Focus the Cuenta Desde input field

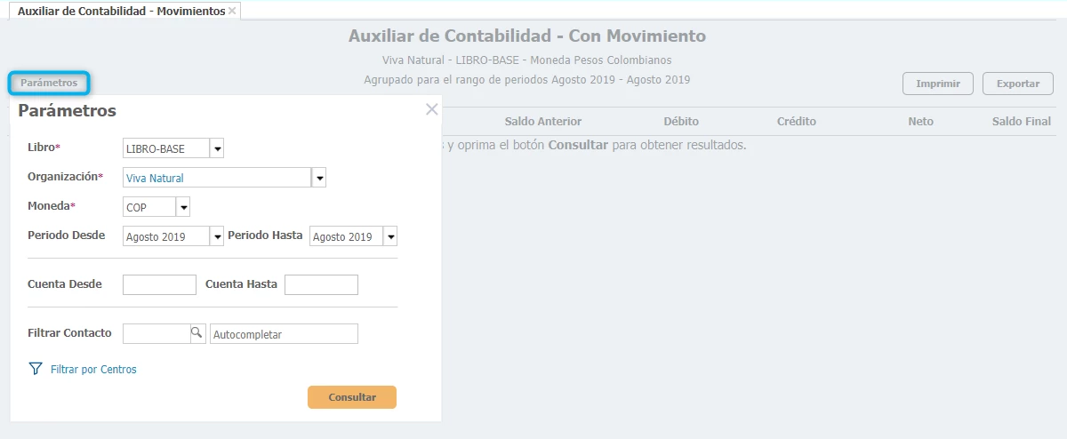pos(159,284)
